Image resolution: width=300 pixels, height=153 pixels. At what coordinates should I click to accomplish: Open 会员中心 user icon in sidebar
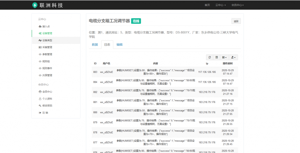coord(40,92)
